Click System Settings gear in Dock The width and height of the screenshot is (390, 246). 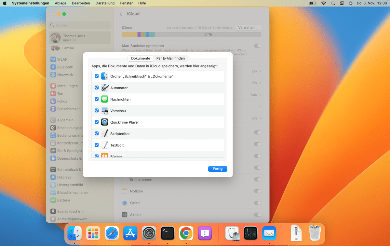pyautogui.click(x=149, y=233)
